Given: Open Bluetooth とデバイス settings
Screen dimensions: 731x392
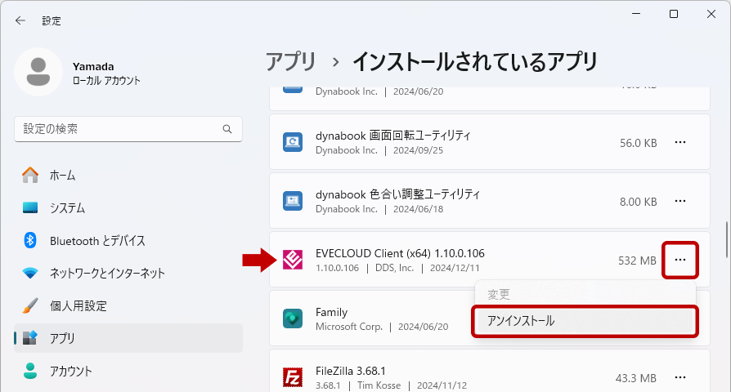Looking at the screenshot, I should 96,240.
